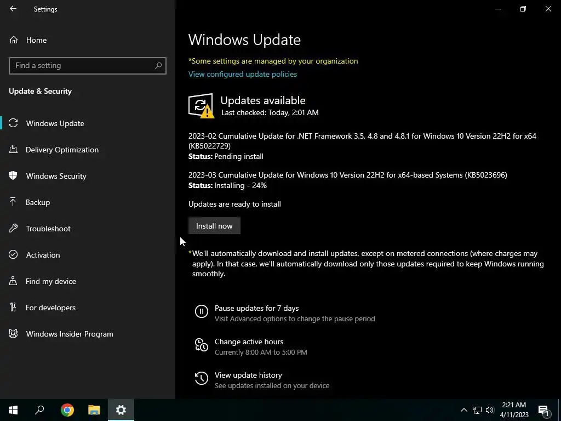
Task: Show hidden system tray icons
Action: tap(463, 410)
